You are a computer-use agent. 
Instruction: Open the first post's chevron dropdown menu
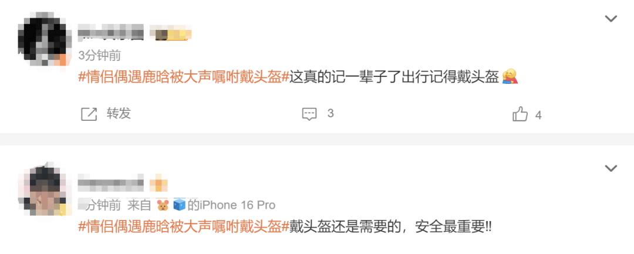[x=611, y=19]
